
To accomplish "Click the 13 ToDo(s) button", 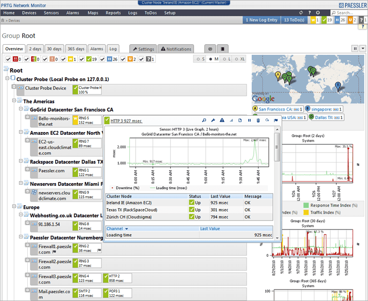I will coord(294,20).
